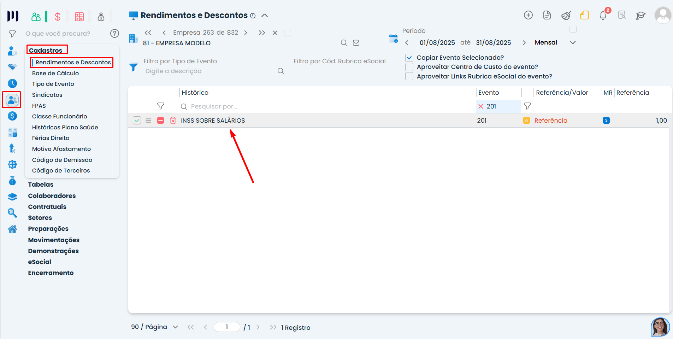Tick the checkbox above the Mensal dropdown
Screen dimensions: 673x339
pyautogui.click(x=573, y=29)
